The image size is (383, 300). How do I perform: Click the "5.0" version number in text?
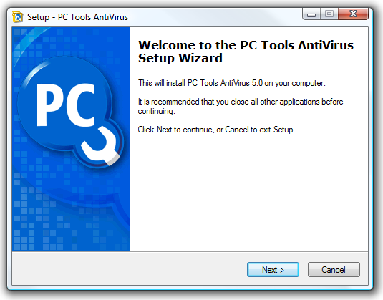click(x=257, y=83)
